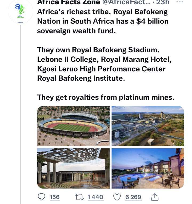Open the amphitheatre canopy building photo
Screen dimensions: 192x204
tap(73, 168)
